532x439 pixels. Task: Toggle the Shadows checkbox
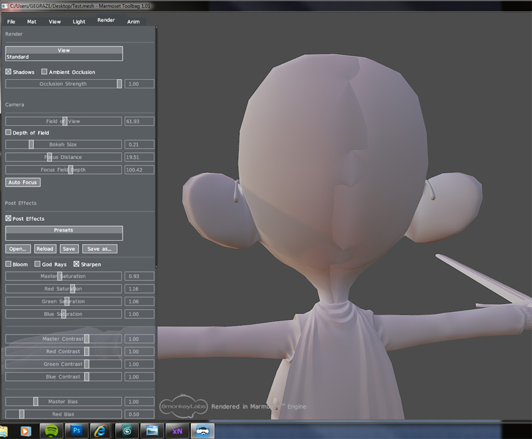[x=8, y=72]
